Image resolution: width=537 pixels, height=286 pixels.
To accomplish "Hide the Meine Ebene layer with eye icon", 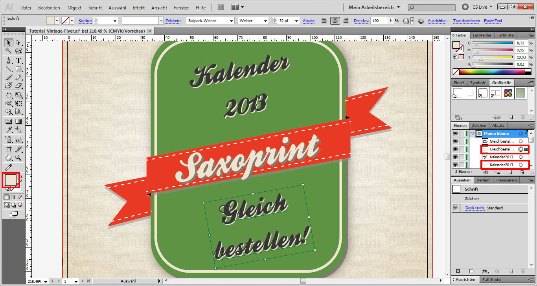I will pos(455,134).
